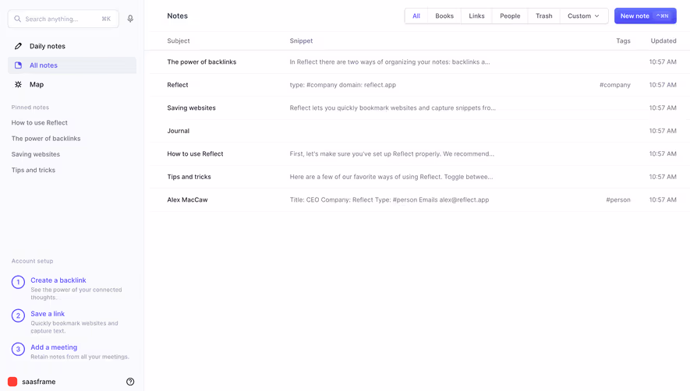Click step 2 circle icon
Viewport: 690px width, 391px height.
pos(18,315)
